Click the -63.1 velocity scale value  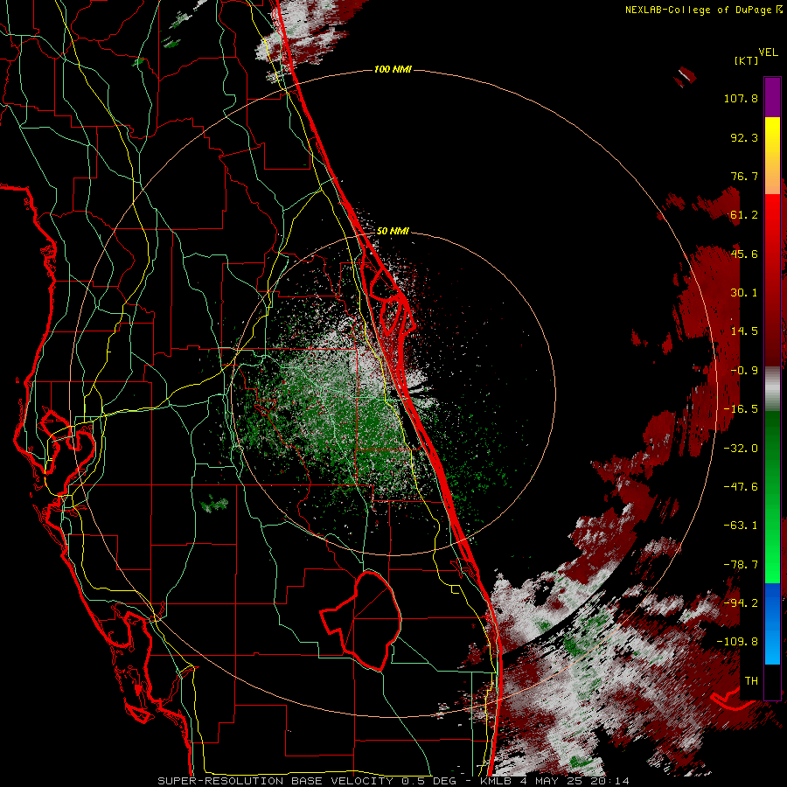pyautogui.click(x=741, y=526)
